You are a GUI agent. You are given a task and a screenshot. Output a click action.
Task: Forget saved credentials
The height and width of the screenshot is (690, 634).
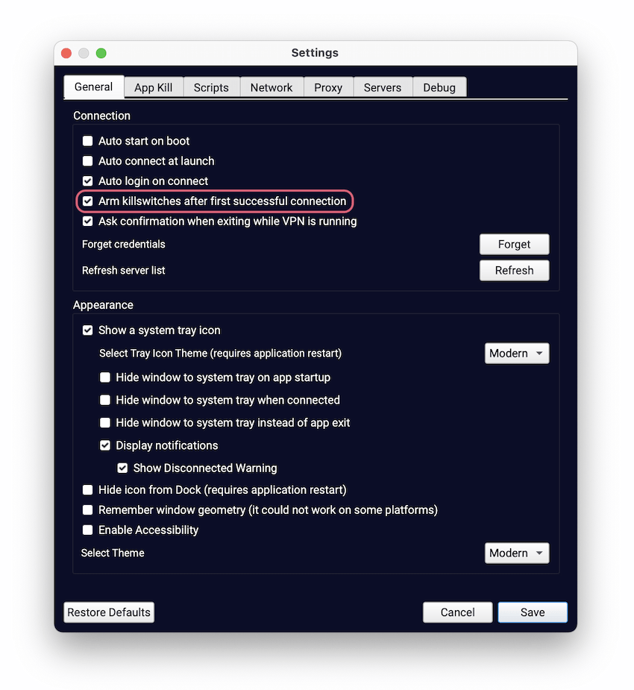click(x=514, y=244)
